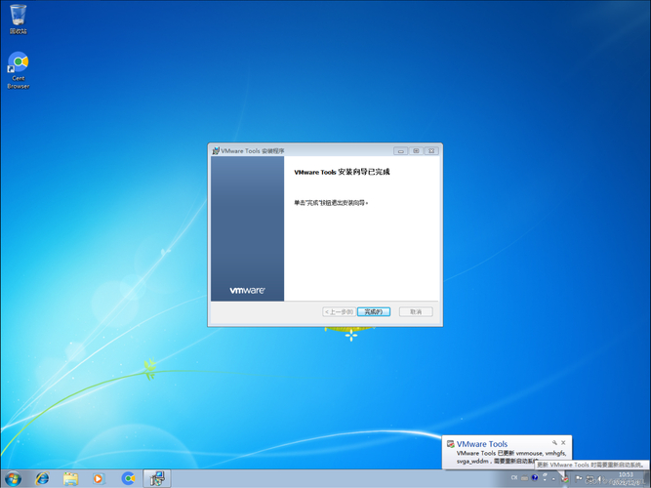
Task: Open the Cent Browser desktop shortcut
Action: click(x=18, y=69)
